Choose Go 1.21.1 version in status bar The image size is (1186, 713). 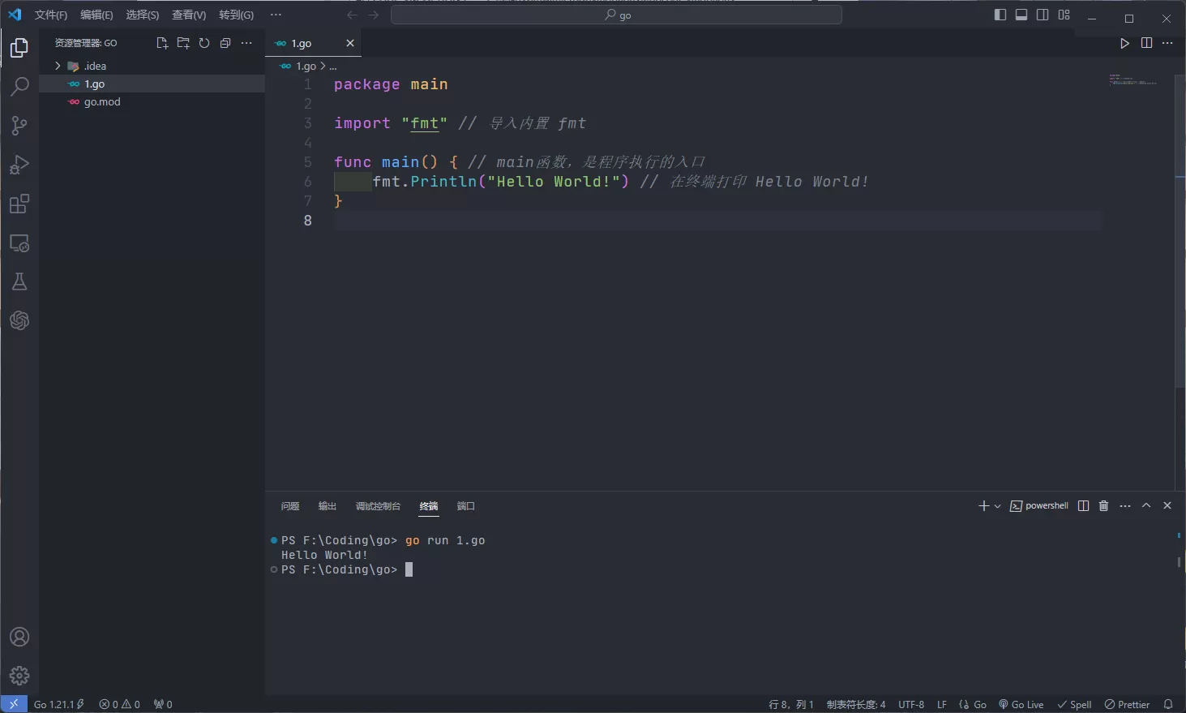pos(58,704)
